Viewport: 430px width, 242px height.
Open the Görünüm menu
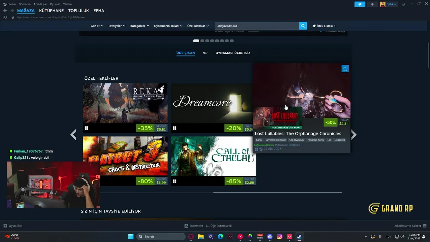coord(25,4)
